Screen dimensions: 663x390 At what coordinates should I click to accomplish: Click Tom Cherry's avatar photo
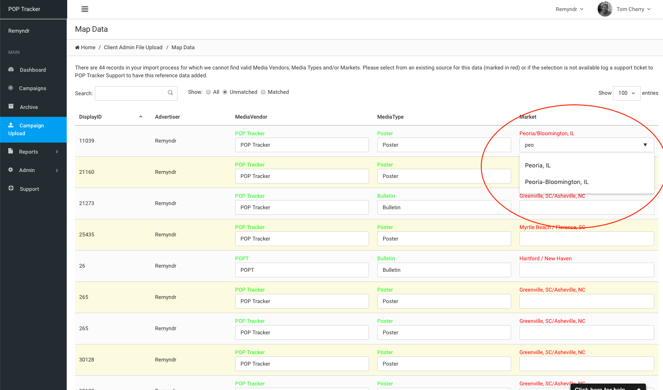click(605, 9)
